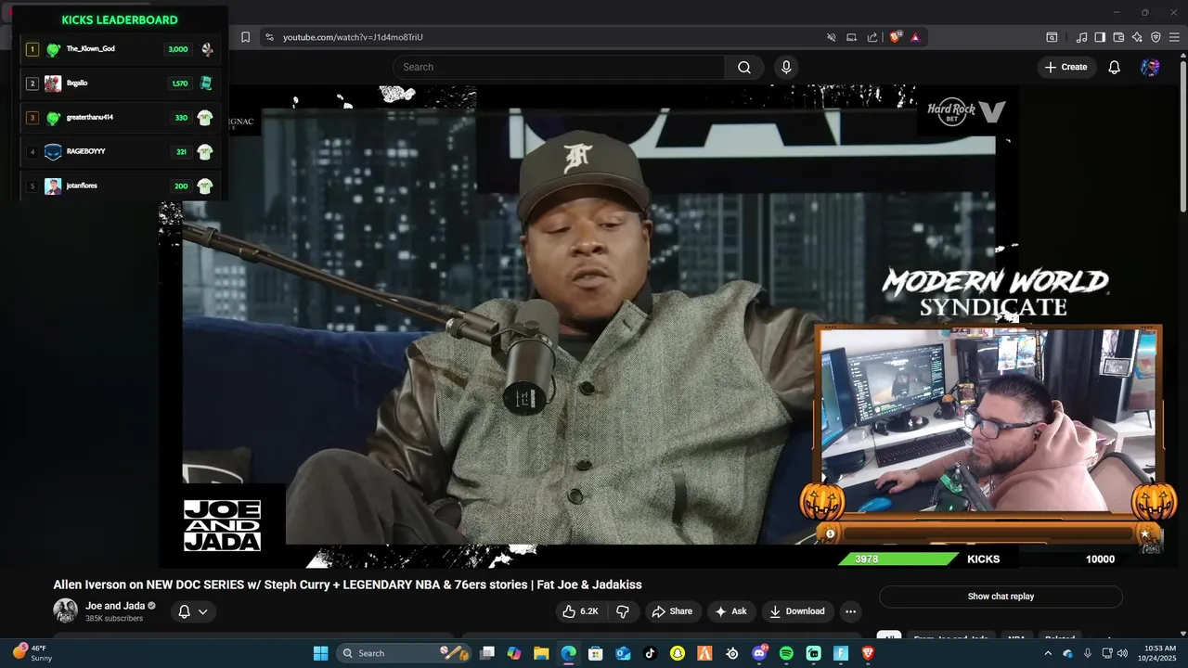Click the Windows taskbar Search box

(x=404, y=653)
